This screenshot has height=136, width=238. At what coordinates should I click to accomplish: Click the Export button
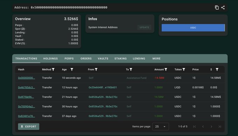tap(29, 127)
